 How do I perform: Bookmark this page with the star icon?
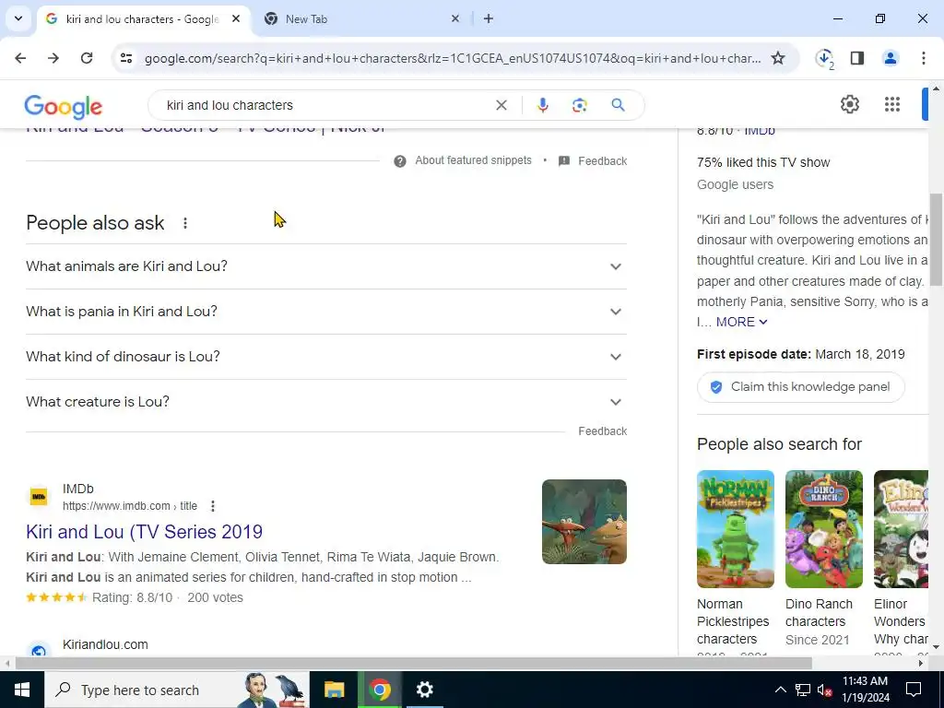point(778,58)
